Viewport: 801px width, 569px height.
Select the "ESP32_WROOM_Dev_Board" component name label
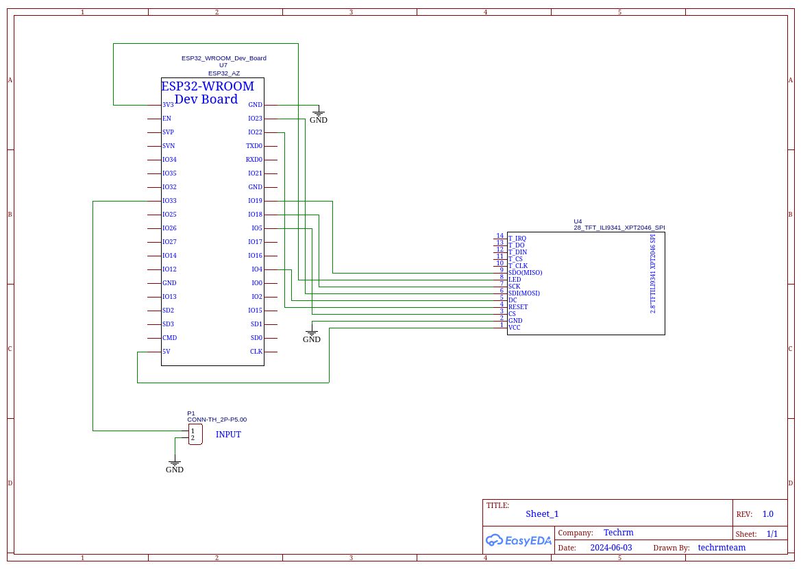[224, 58]
